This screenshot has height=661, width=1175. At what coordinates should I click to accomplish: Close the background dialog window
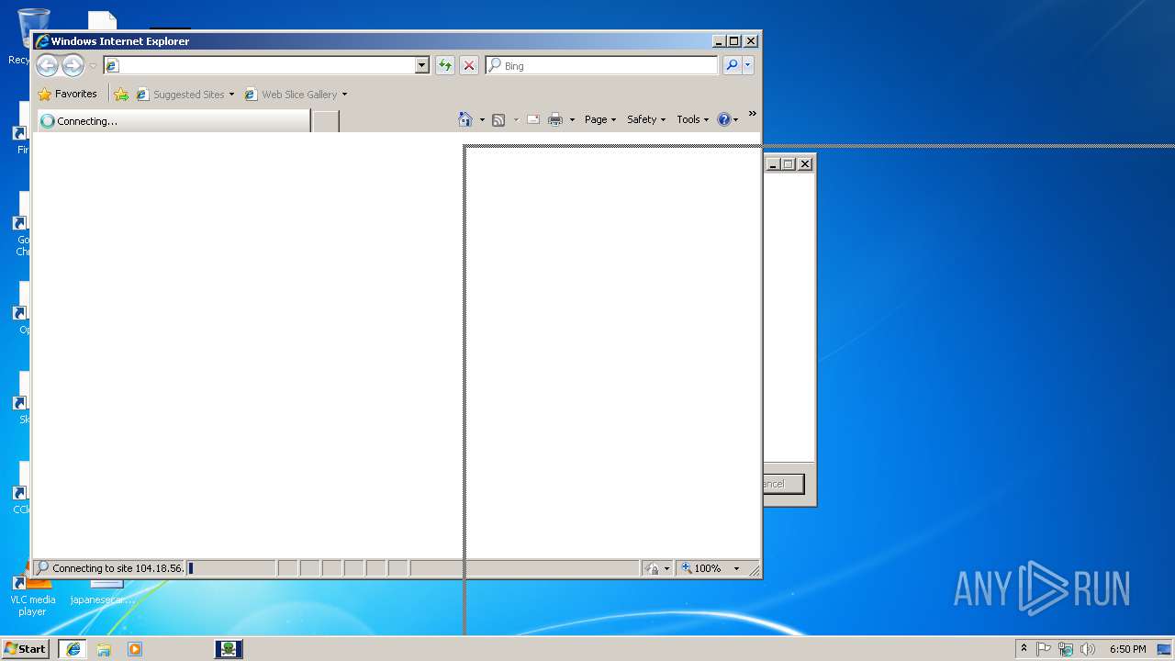tap(805, 163)
